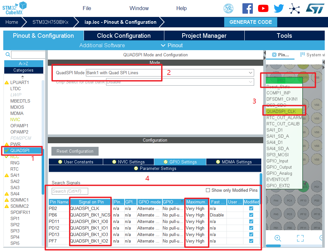328x251 pixels.
Task: Expand the Pinout dropdown menu
Action: [x=172, y=45]
